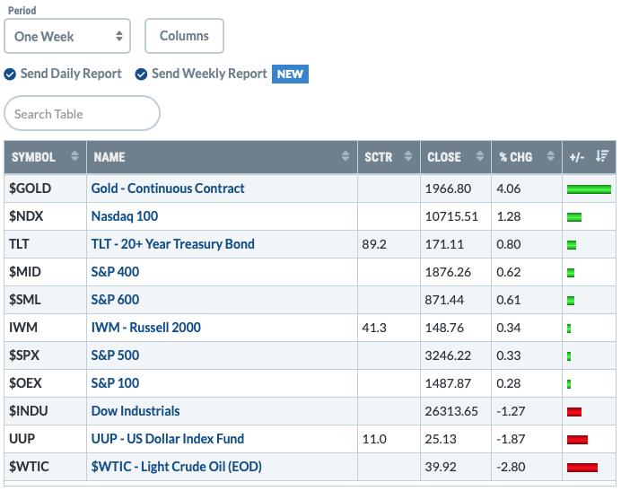The width and height of the screenshot is (621, 491).
Task: Click the percent change value 4.06
Action: coord(508,189)
